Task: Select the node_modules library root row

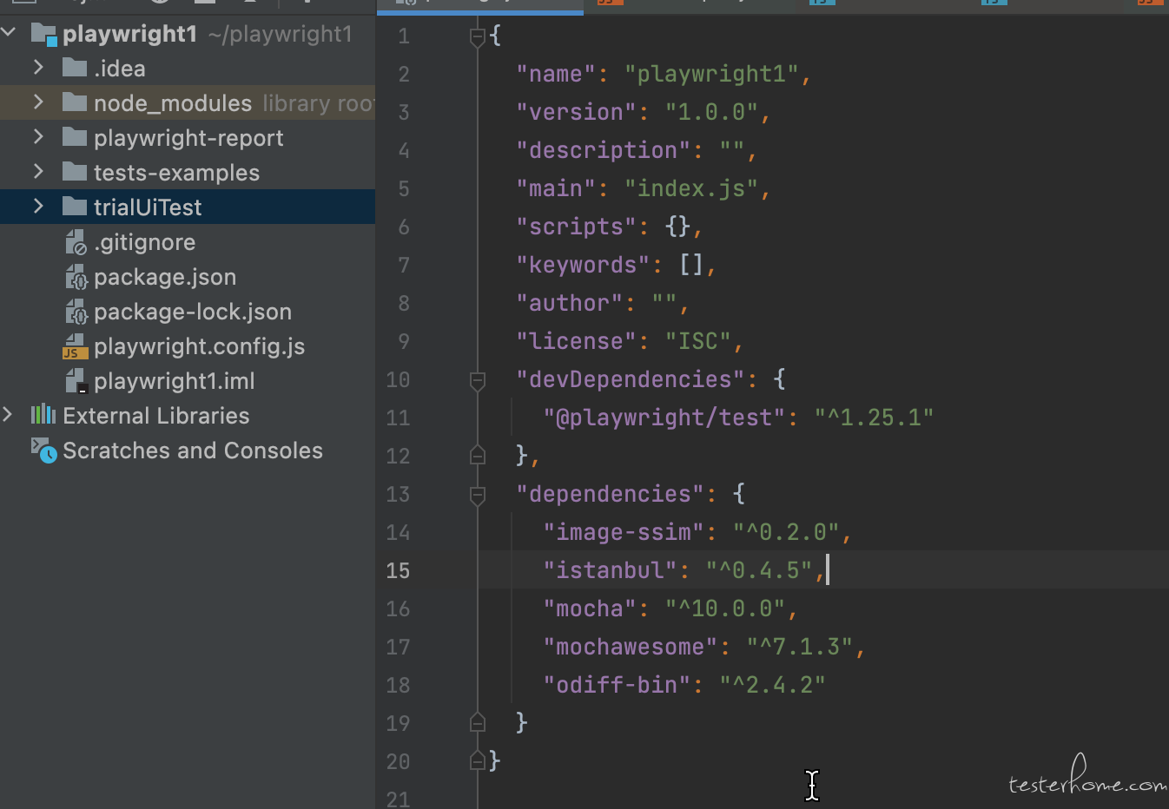Action: tap(188, 102)
